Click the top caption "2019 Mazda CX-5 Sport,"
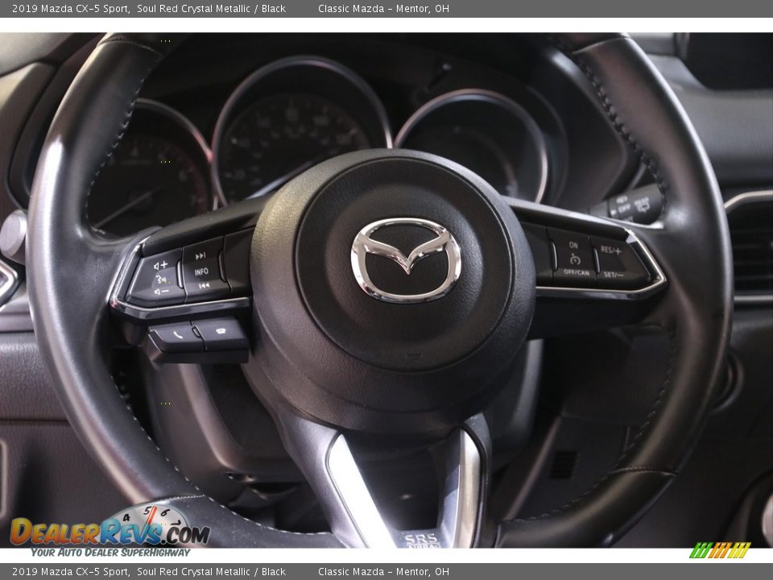Image resolution: width=773 pixels, height=580 pixels. click(71, 8)
